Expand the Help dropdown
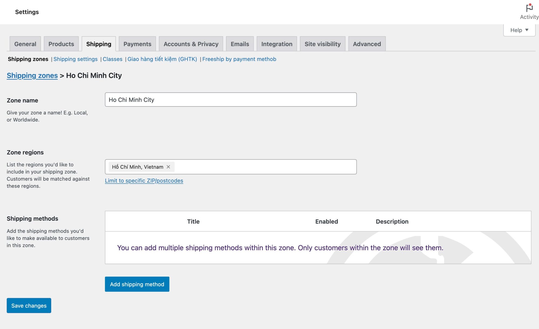The width and height of the screenshot is (539, 329). pos(519,30)
